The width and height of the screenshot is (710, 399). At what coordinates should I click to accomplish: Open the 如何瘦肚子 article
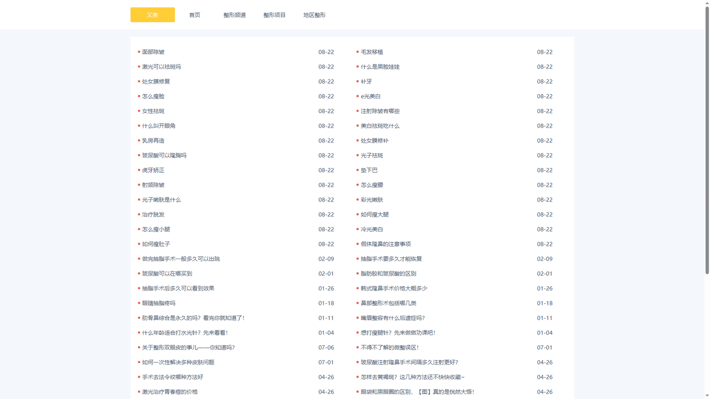tap(156, 244)
